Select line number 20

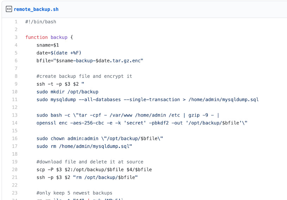[x=15, y=169]
